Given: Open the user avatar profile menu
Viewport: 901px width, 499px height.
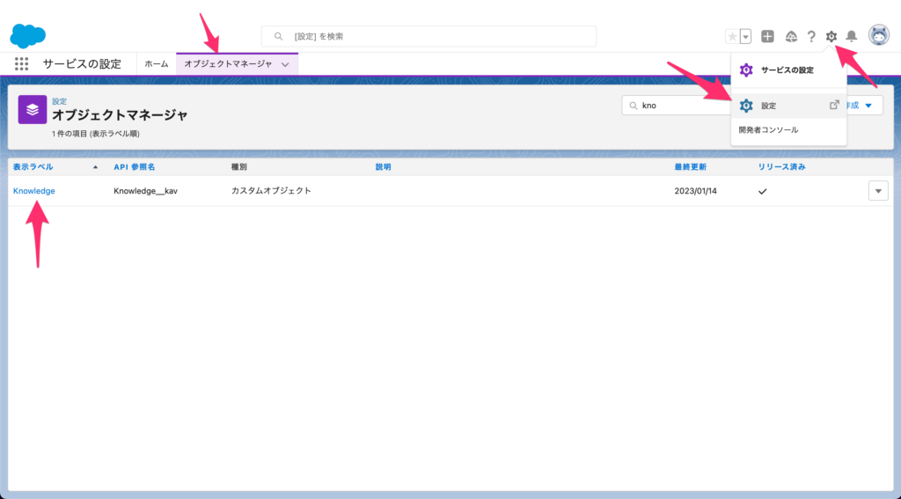Looking at the screenshot, I should tap(878, 35).
